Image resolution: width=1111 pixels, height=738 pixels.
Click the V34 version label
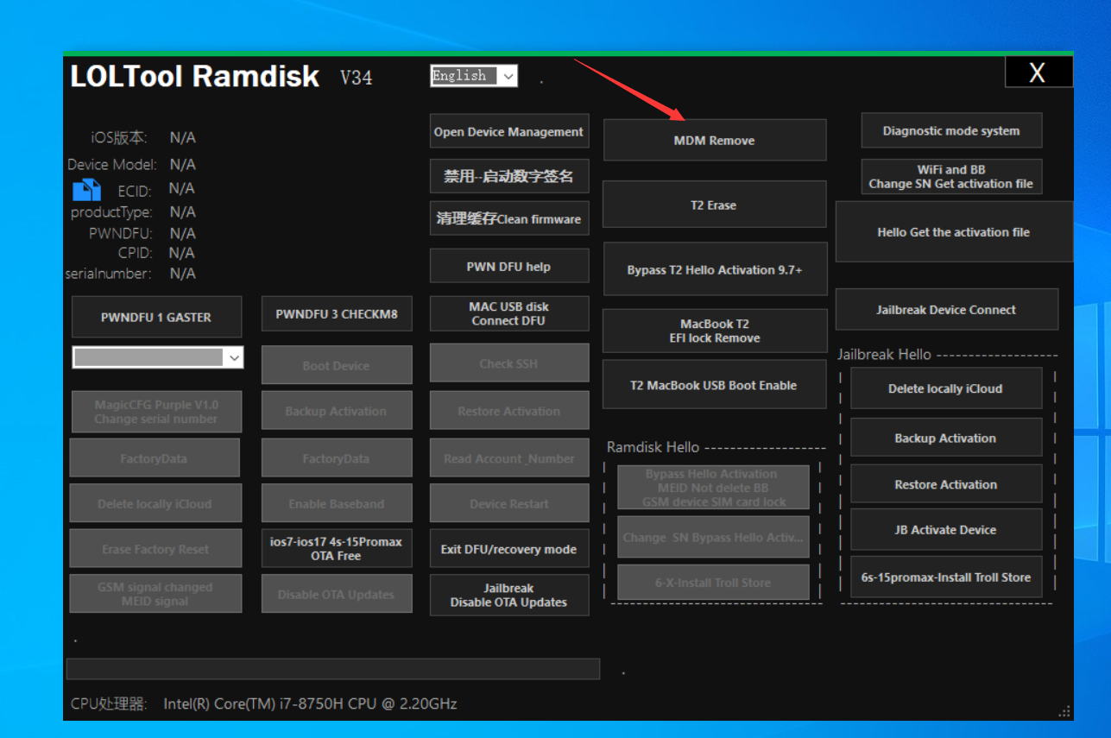coord(357,78)
